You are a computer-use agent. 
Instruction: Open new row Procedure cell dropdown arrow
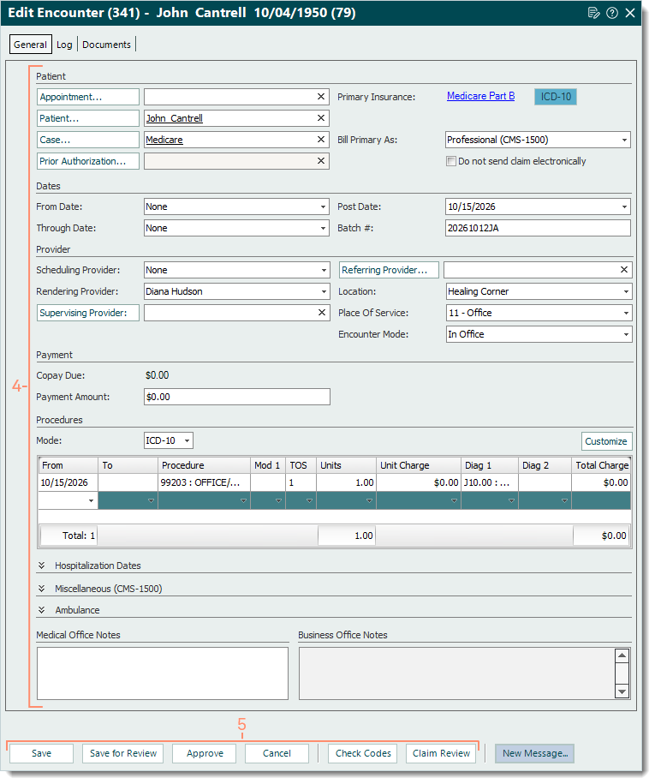pos(243,500)
